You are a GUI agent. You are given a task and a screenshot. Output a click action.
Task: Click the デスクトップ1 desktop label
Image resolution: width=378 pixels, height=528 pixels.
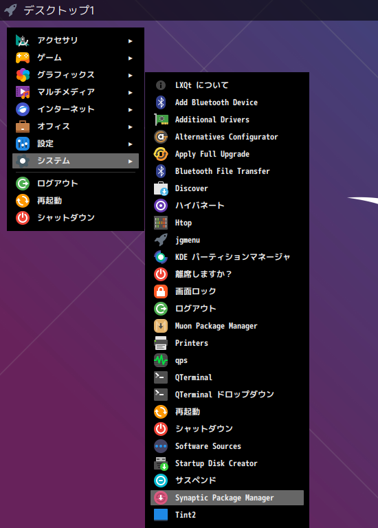[59, 10]
